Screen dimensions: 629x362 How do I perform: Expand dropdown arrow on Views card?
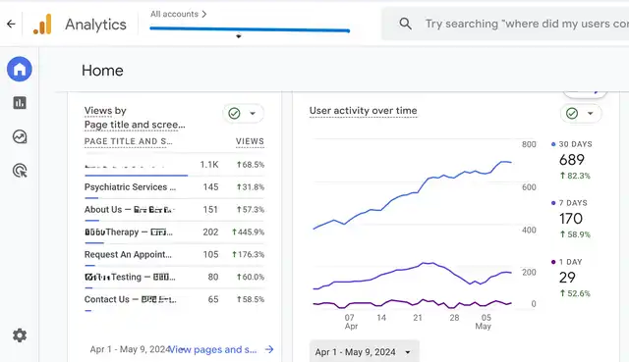point(253,114)
